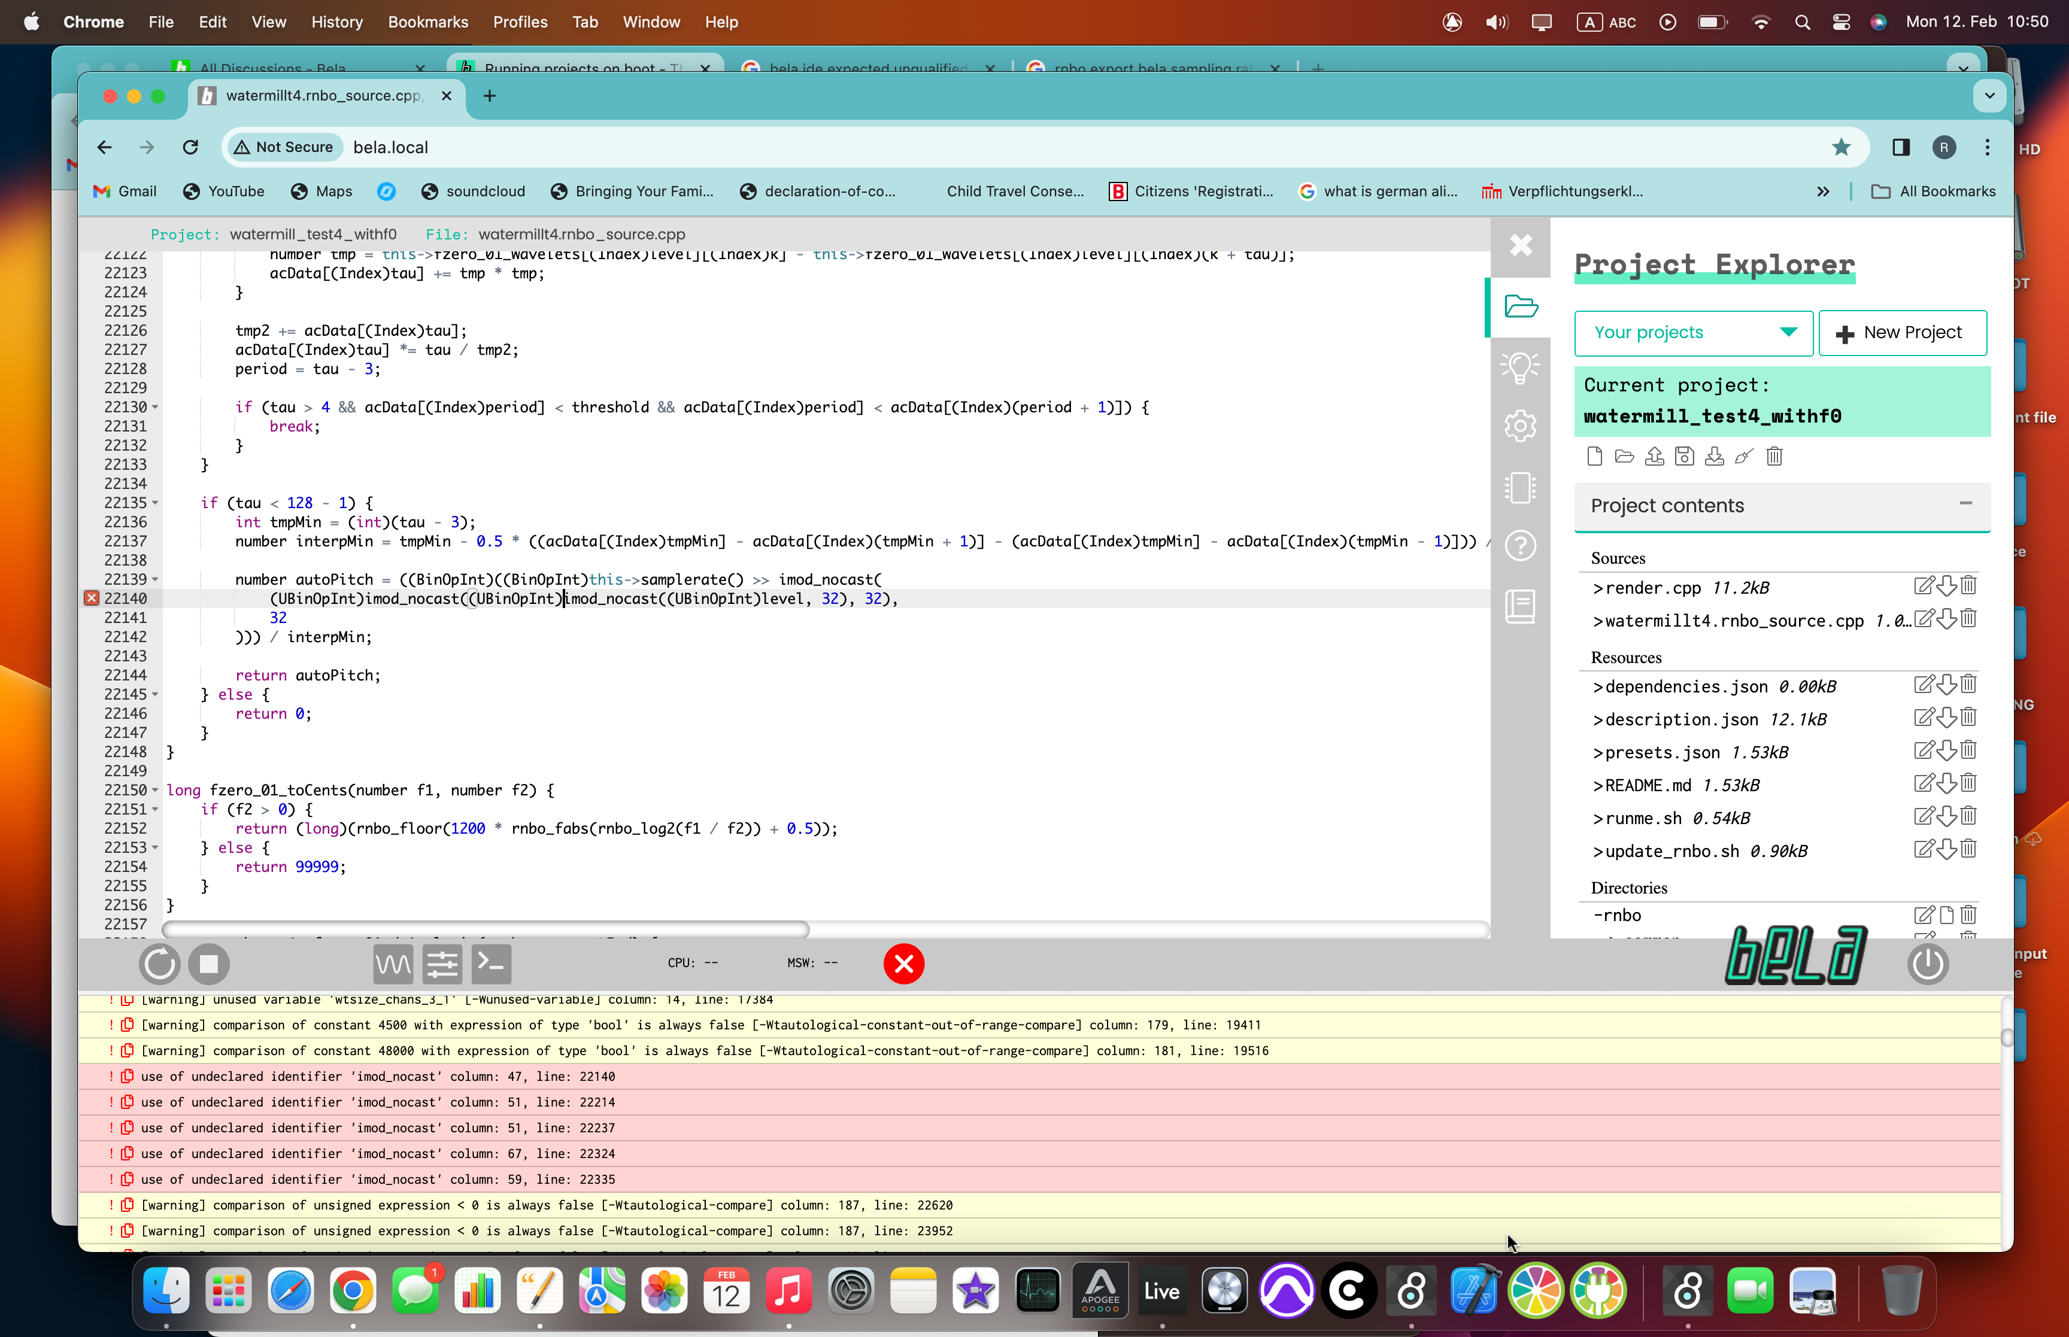Open the console terminal icon
2069x1337 pixels.
pos(492,964)
